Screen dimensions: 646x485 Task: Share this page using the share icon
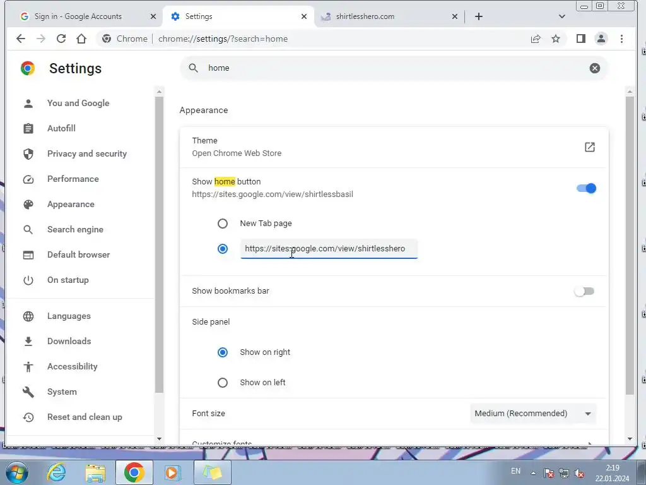pos(536,39)
